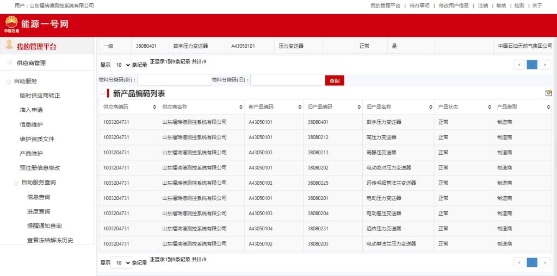Screen dimensions: 557x276
Task: Click the red 查询 button
Action: (335, 80)
